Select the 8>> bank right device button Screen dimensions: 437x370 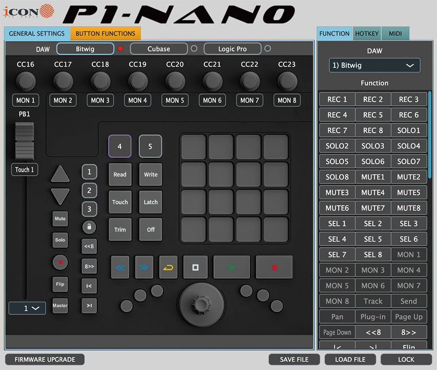click(89, 266)
